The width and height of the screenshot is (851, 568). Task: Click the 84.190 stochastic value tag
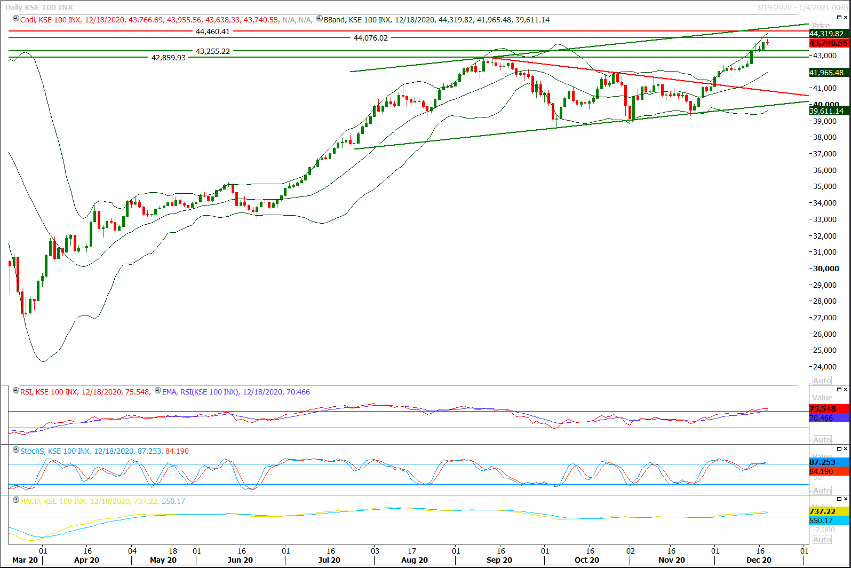829,471
